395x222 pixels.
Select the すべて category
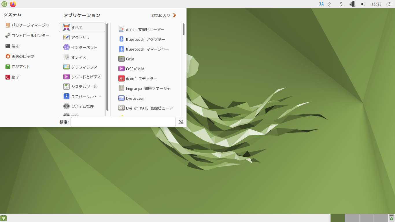click(82, 27)
